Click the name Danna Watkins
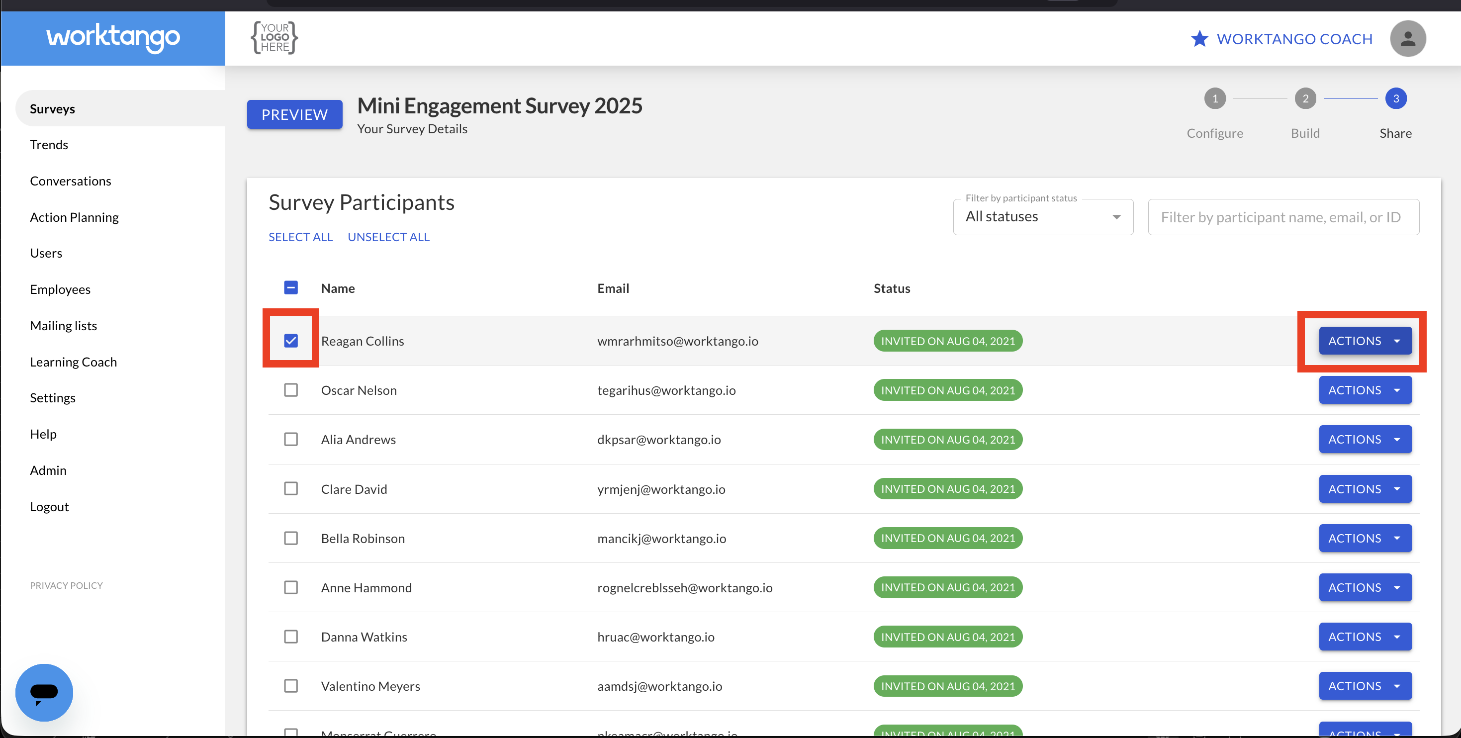The height and width of the screenshot is (738, 1461). click(364, 637)
